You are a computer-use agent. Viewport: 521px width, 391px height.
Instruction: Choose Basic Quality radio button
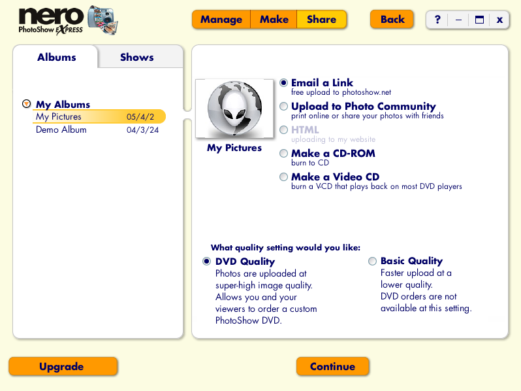coord(372,261)
